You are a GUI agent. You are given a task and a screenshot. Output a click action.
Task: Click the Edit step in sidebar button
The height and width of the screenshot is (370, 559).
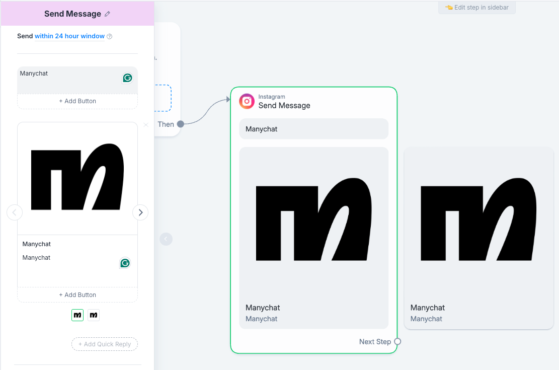(476, 8)
